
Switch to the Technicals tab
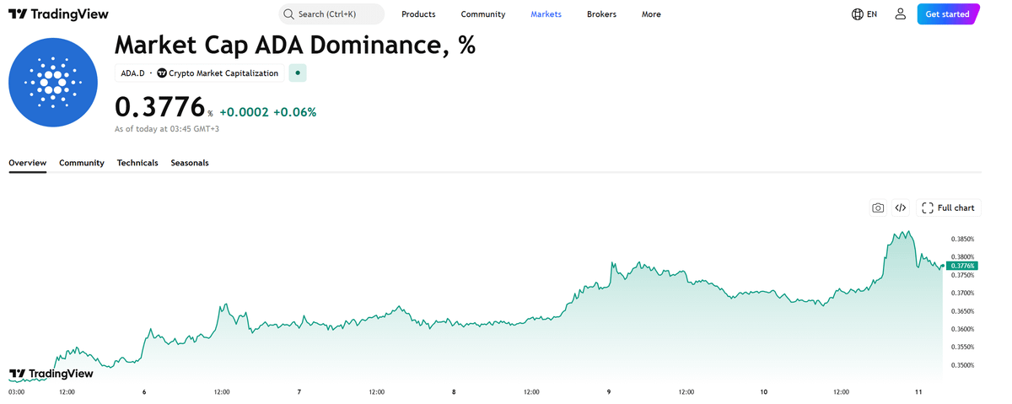coord(137,163)
